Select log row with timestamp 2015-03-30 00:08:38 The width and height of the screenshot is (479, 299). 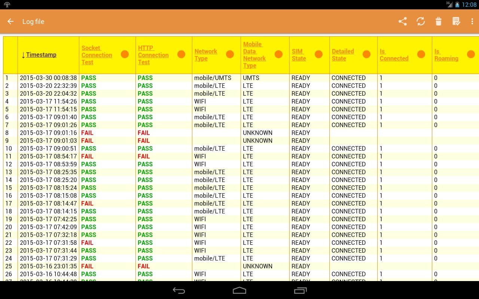[x=48, y=78]
